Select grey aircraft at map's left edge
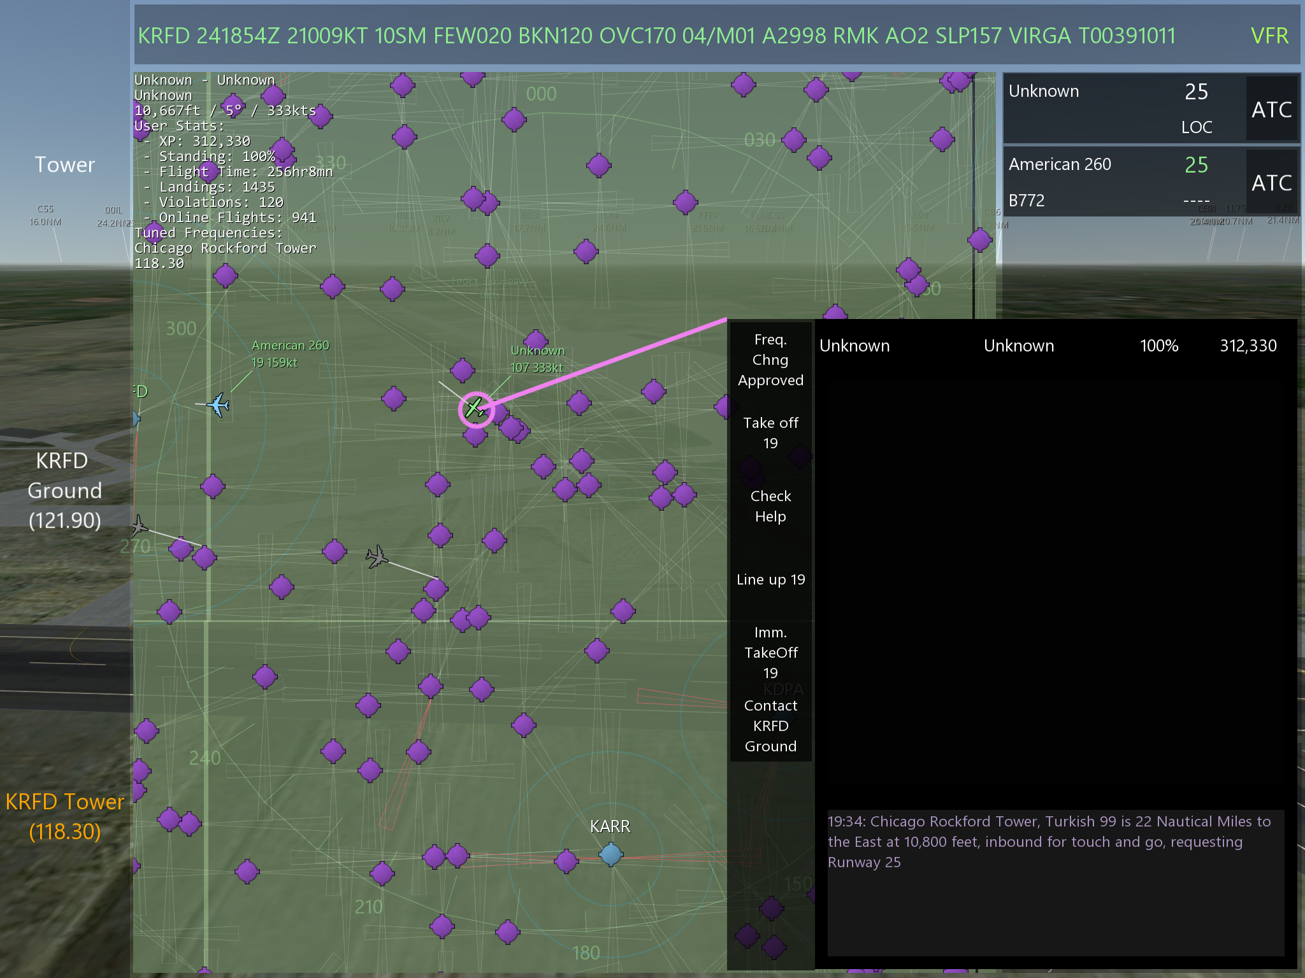 tap(140, 526)
